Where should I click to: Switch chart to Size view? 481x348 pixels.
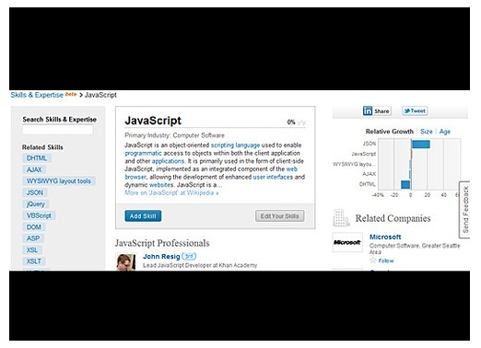tap(426, 132)
